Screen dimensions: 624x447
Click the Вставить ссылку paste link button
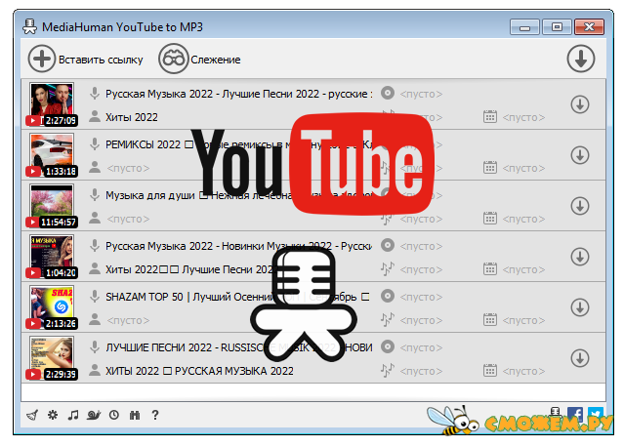tap(86, 60)
